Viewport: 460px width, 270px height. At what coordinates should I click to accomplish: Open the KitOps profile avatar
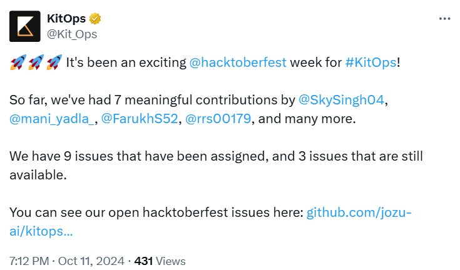point(26,26)
